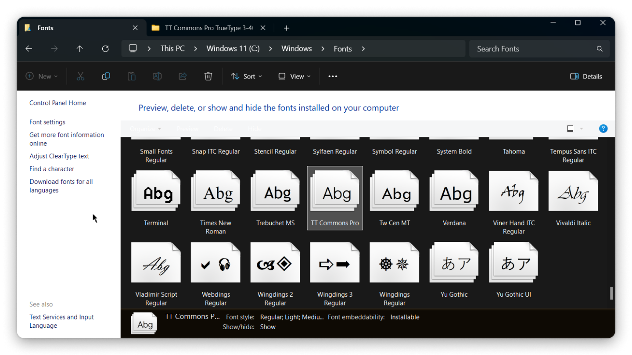Image resolution: width=632 pixels, height=355 pixels.
Task: Open the three-dot See more menu
Action: 333,76
